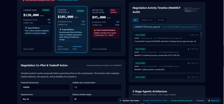Click the Newest first sort label
This screenshot has height=104, width=224.
(196, 10)
